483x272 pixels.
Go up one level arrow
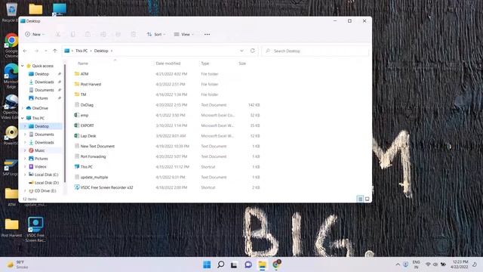55,51
